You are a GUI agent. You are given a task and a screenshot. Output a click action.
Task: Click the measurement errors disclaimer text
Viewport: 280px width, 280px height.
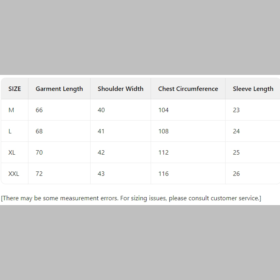click(x=131, y=198)
